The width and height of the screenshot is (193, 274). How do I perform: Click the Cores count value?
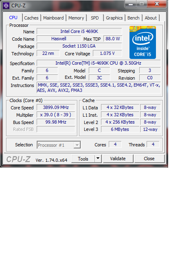[115, 144]
